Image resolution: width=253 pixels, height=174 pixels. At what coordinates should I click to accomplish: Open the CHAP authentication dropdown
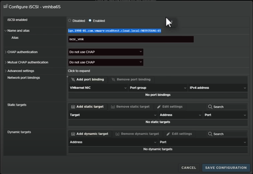pos(106,52)
